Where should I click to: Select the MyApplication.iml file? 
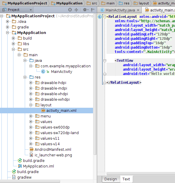38,166
